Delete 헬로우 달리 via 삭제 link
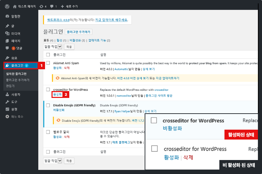 point(67,137)
